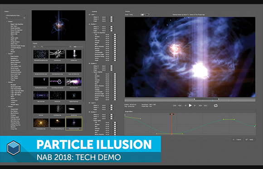The image size is (263, 169).
Task: Click the Presets search input field
Action: click(x=56, y=47)
